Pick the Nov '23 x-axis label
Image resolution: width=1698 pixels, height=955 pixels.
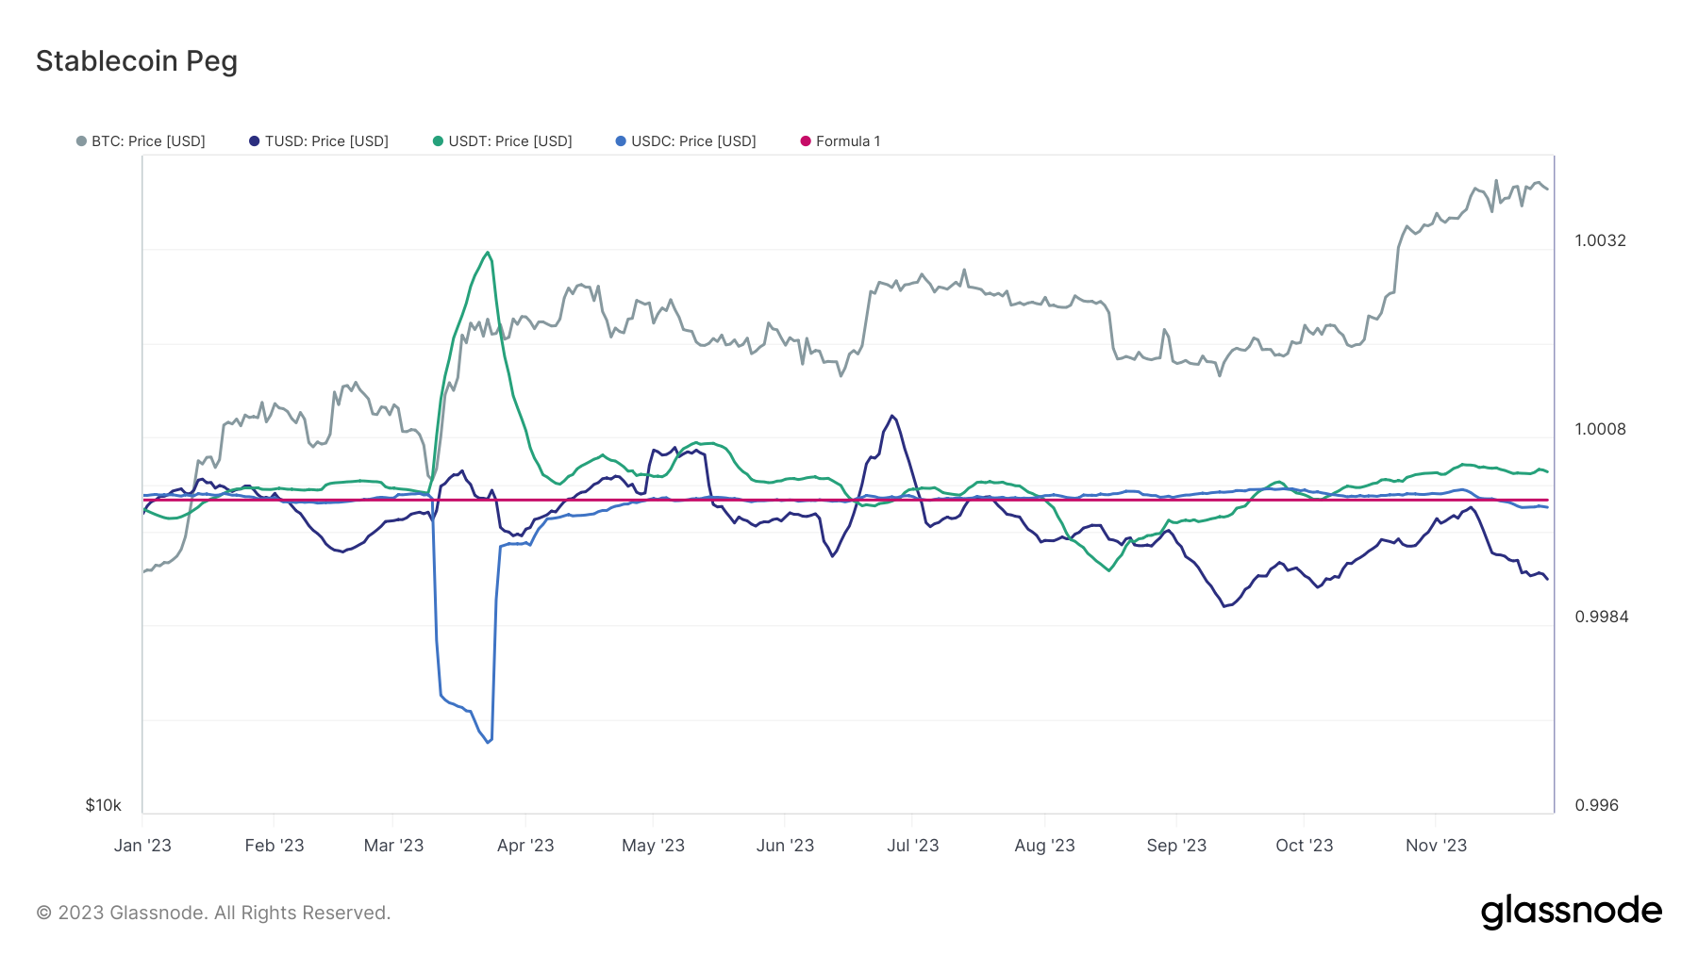tap(1436, 846)
